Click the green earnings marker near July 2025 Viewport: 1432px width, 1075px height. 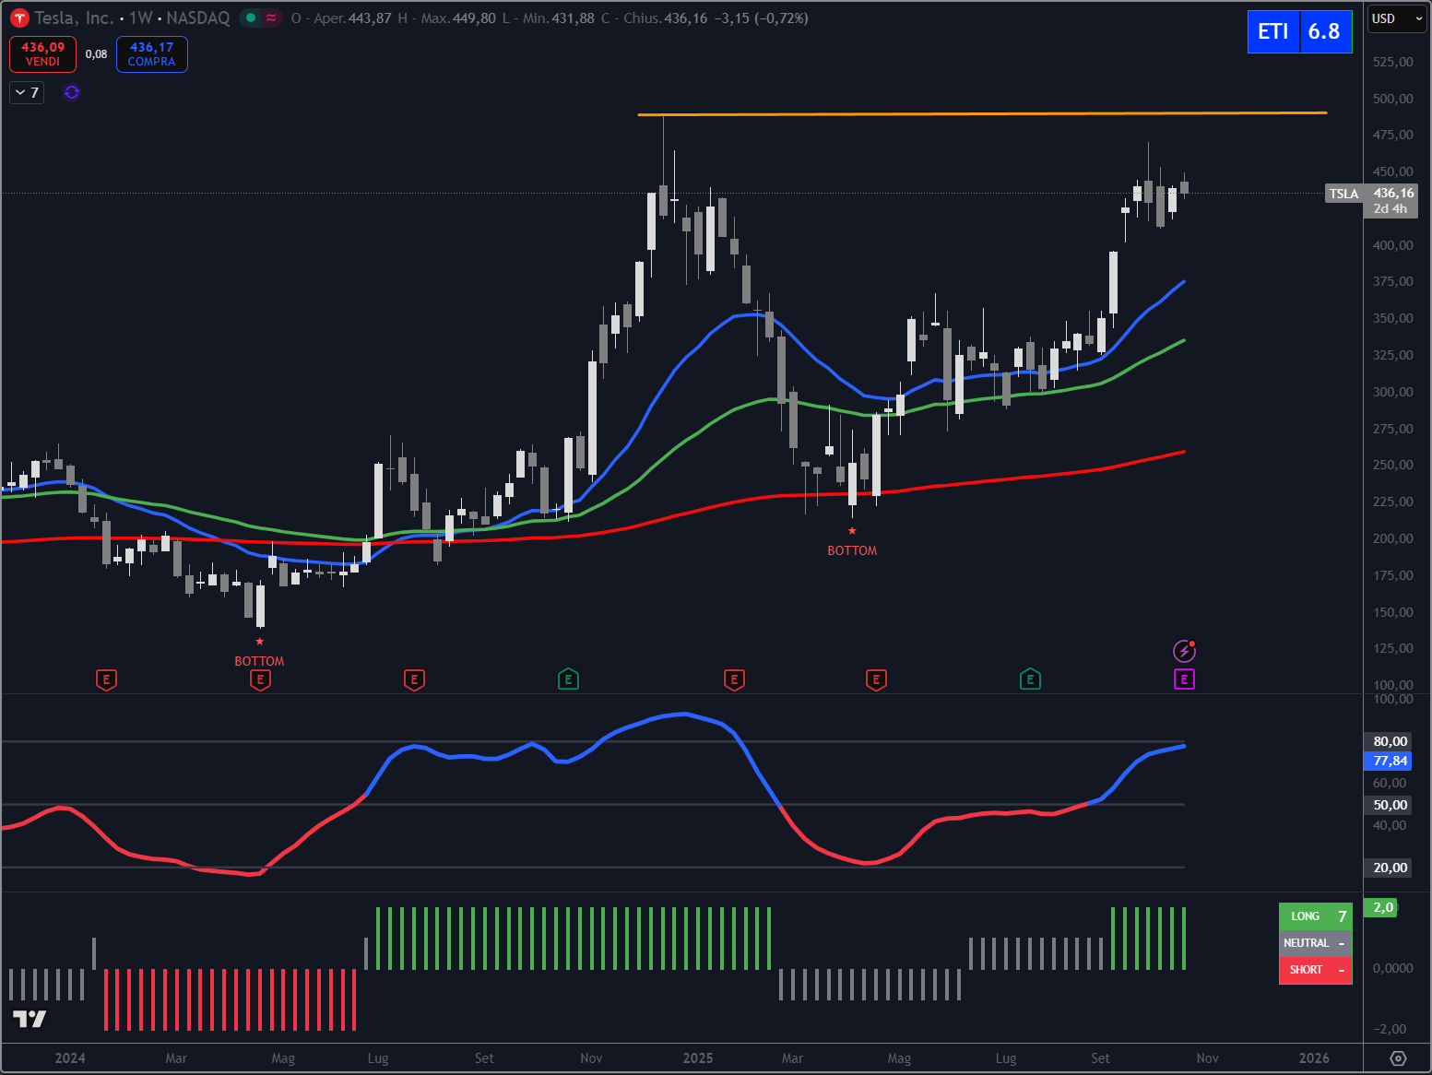pyautogui.click(x=1030, y=679)
